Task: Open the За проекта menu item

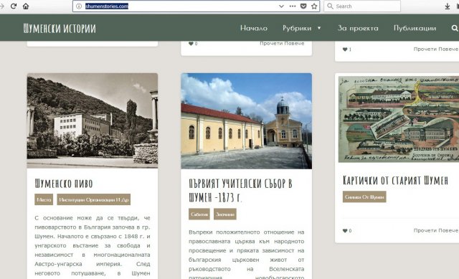Action: [x=358, y=28]
